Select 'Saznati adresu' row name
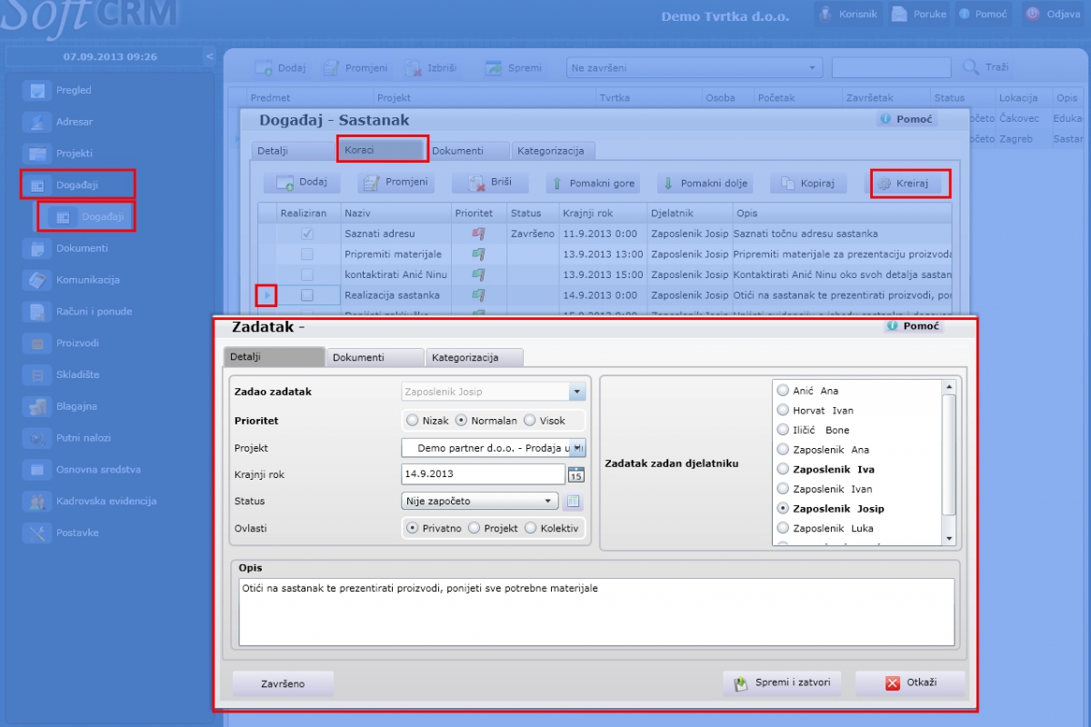1091x727 pixels. [379, 234]
